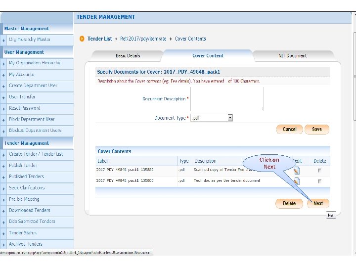Open Seek Clarifications page

(x=27, y=188)
